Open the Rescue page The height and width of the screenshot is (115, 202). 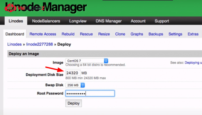86,34
